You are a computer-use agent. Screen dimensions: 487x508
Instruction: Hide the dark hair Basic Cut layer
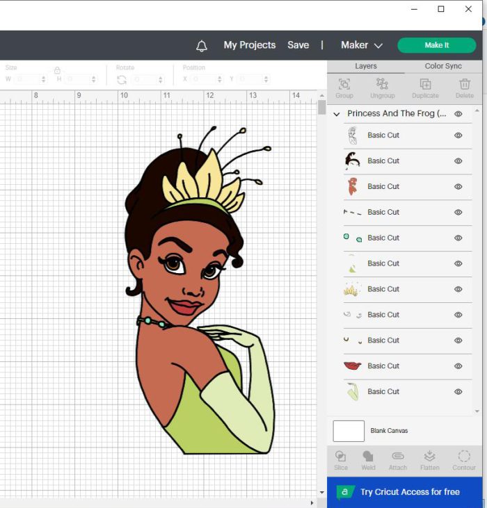(x=458, y=161)
